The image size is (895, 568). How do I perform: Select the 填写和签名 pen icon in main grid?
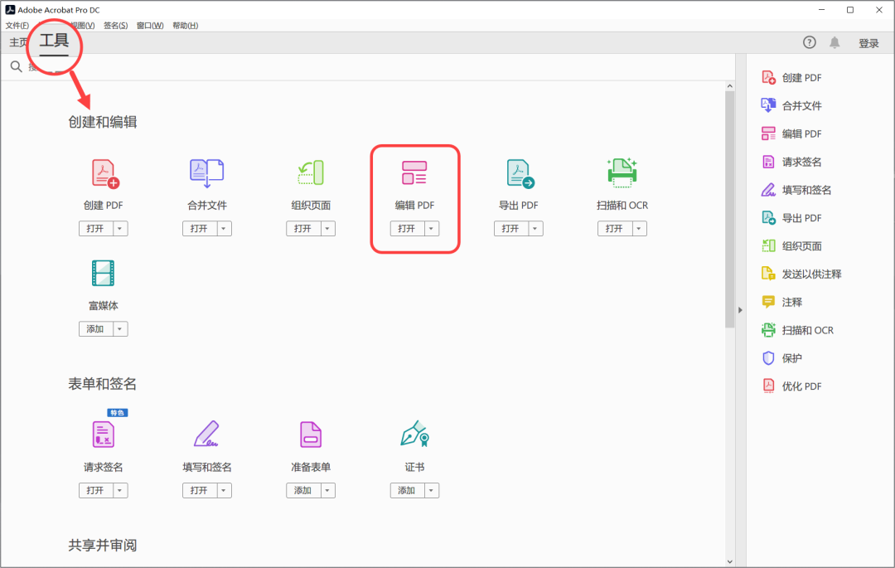point(206,434)
